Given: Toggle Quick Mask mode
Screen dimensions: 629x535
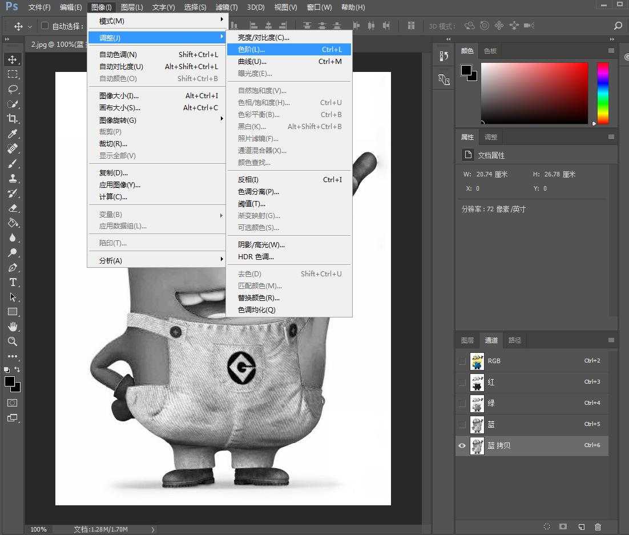Looking at the screenshot, I should (x=13, y=403).
